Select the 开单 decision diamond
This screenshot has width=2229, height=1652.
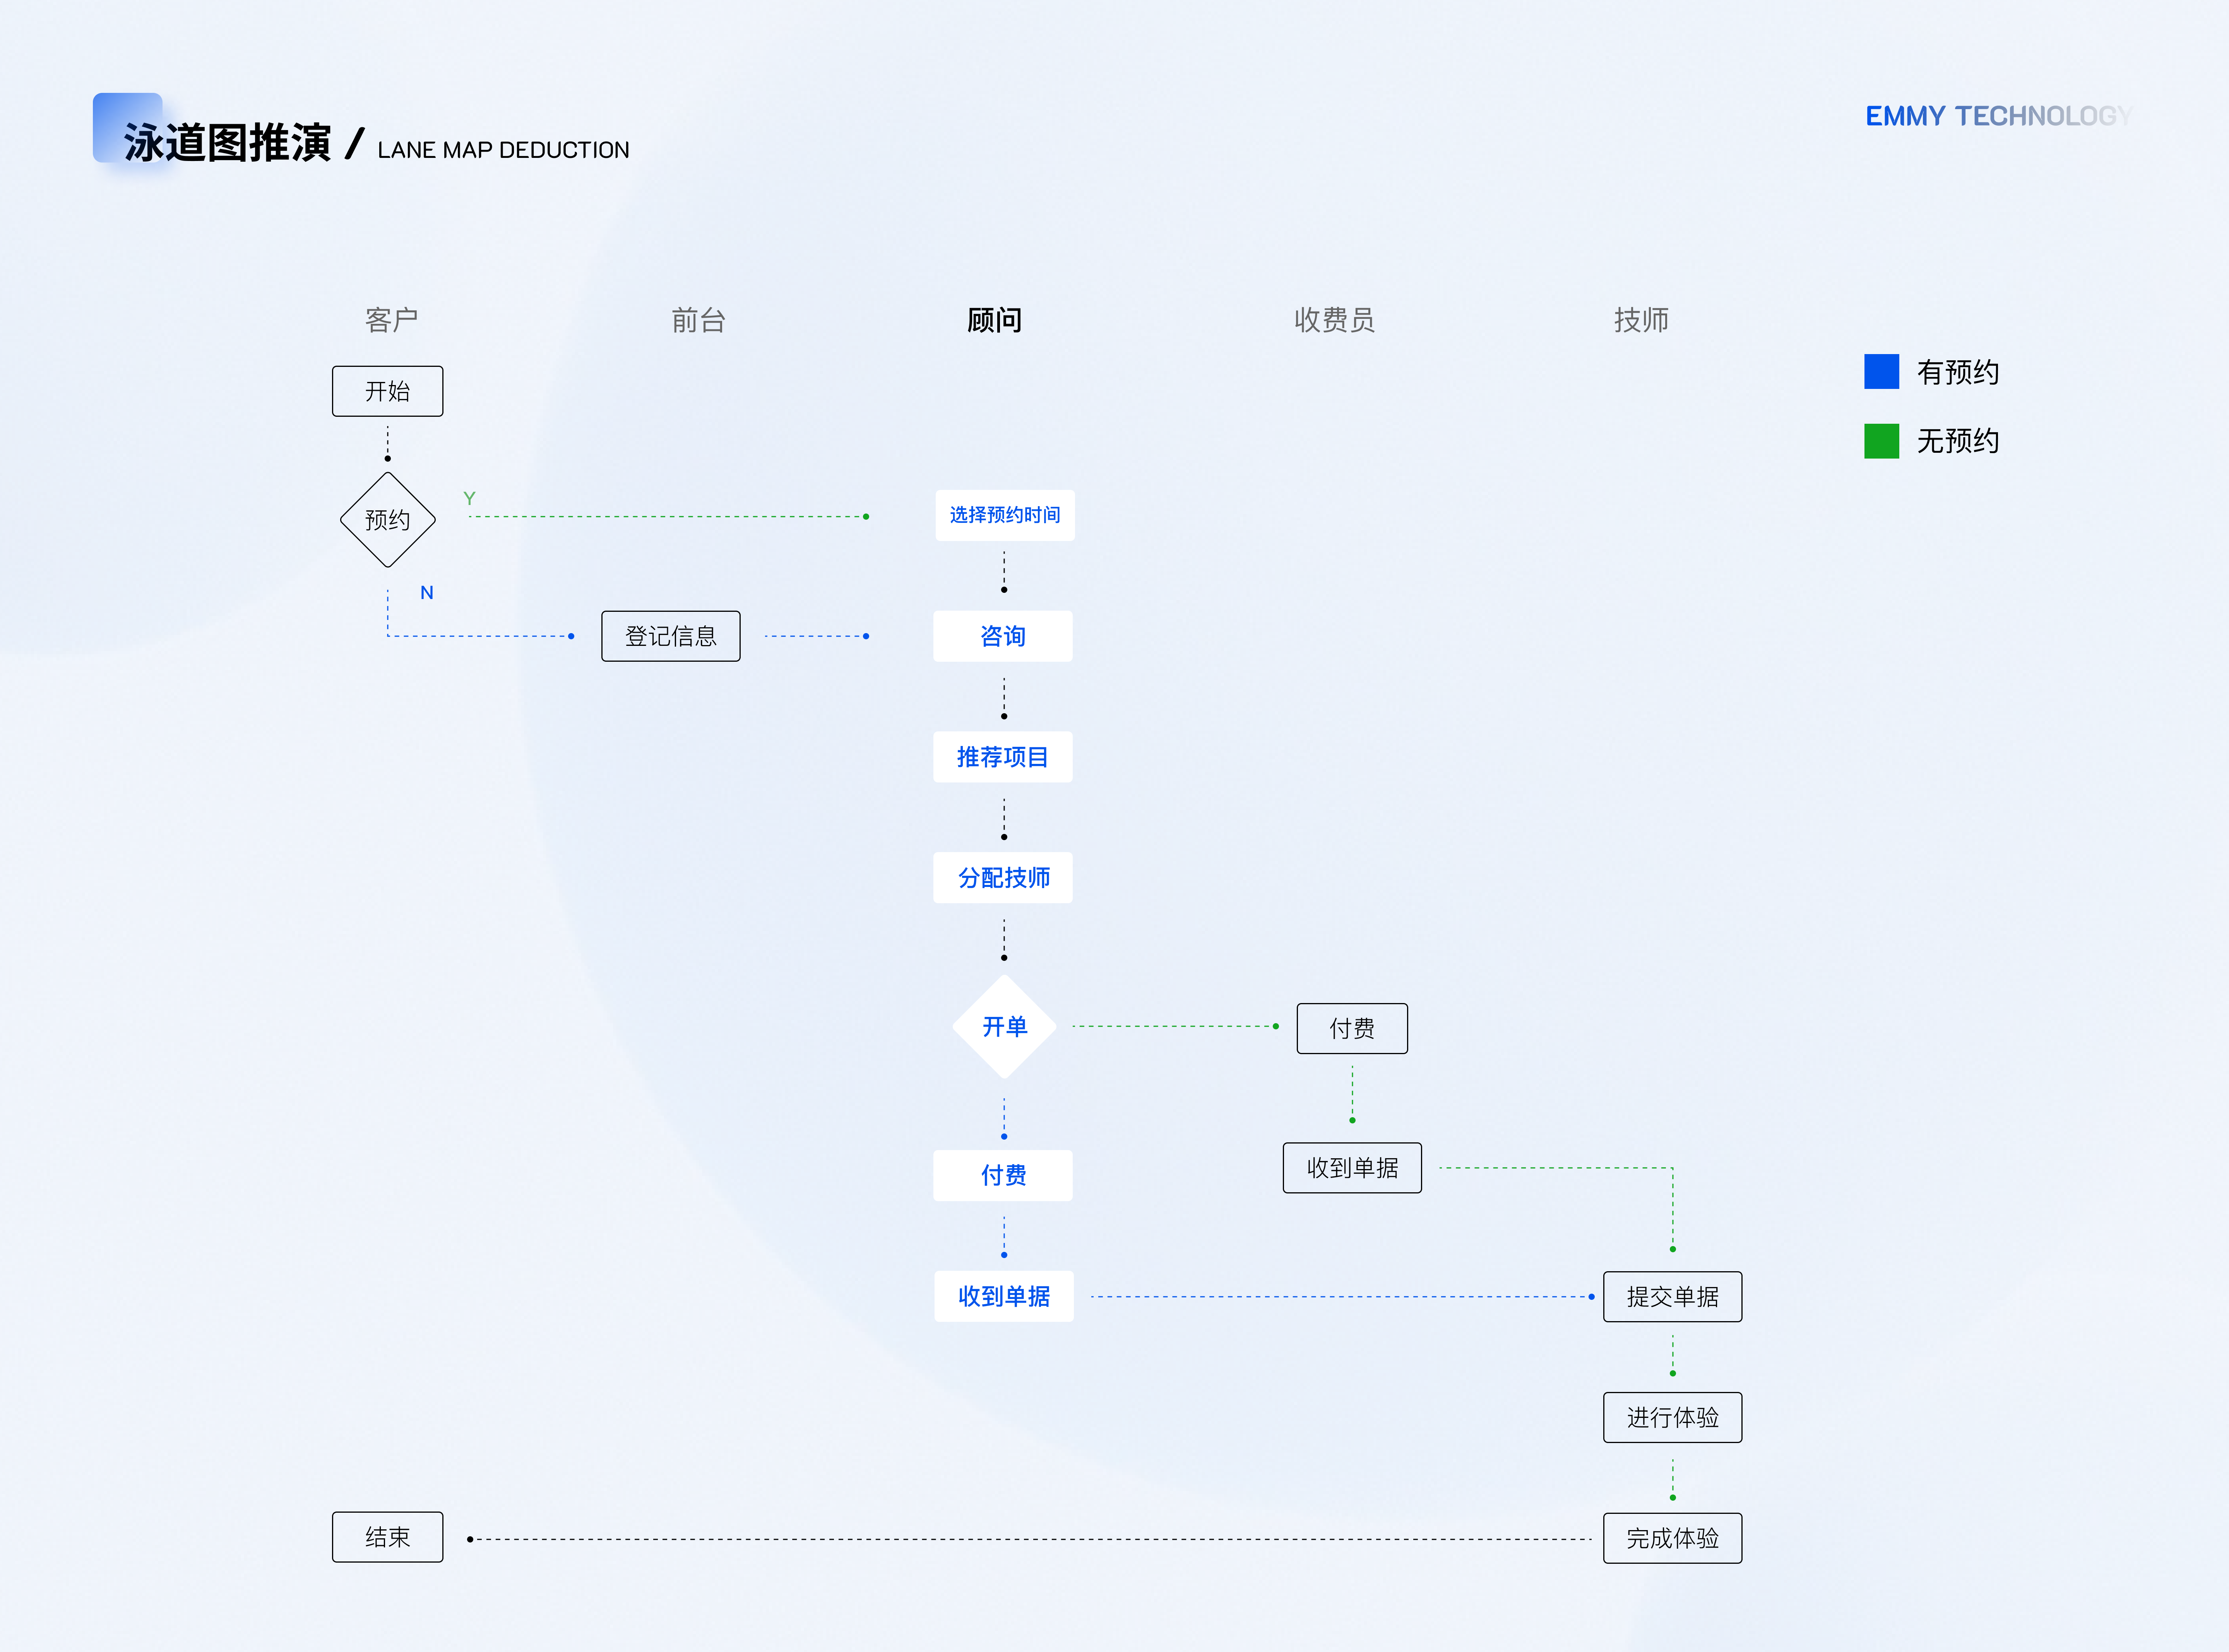[1004, 1027]
